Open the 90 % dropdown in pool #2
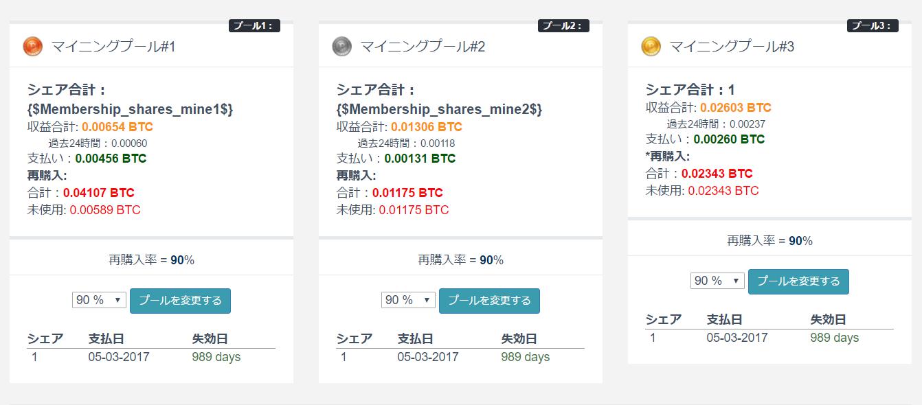Image resolution: width=922 pixels, height=405 pixels. pyautogui.click(x=408, y=300)
